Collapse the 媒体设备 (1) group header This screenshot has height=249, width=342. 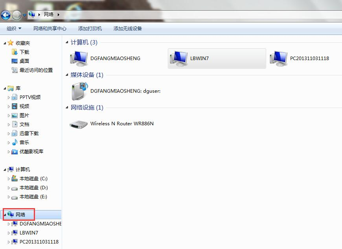click(67, 75)
